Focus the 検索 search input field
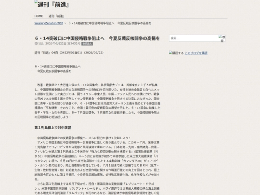The width and height of the screenshot is (260, 195). [x=194, y=39]
